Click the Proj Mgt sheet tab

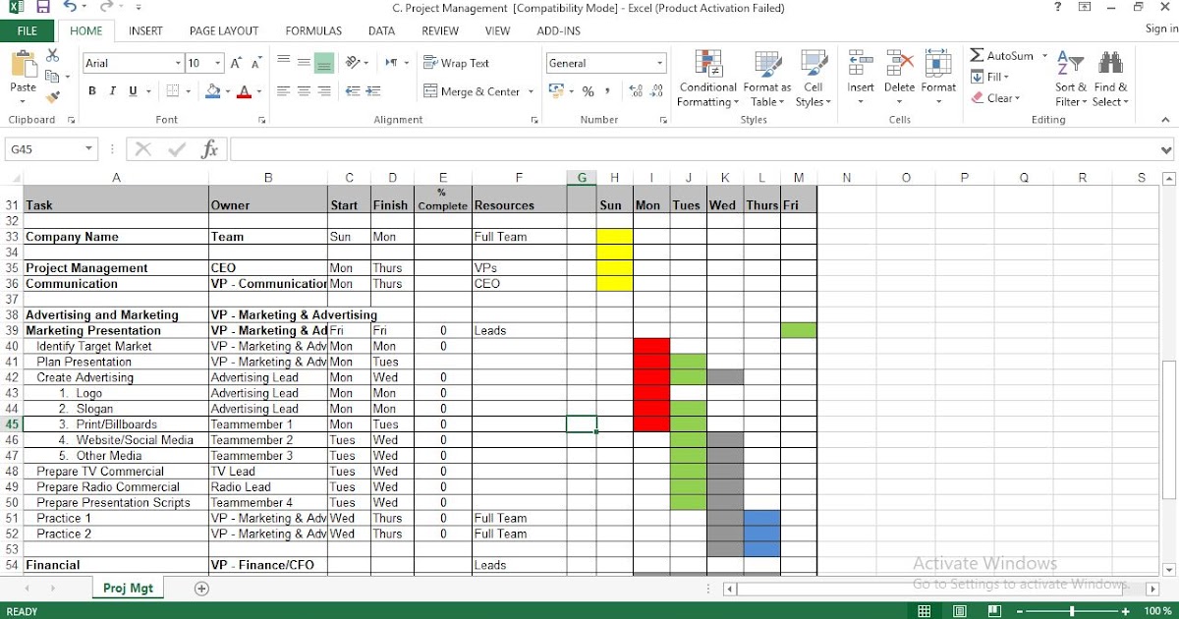click(x=128, y=587)
